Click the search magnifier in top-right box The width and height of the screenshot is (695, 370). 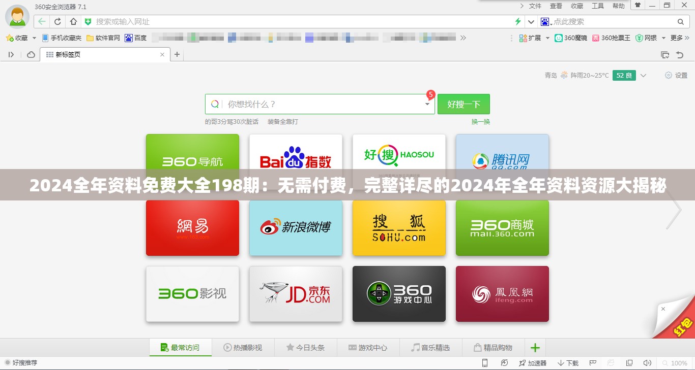point(681,21)
